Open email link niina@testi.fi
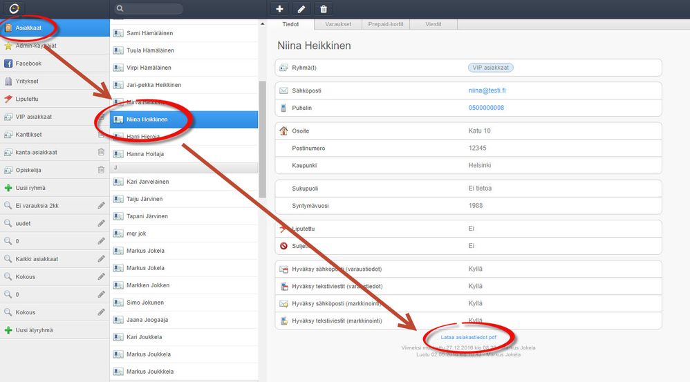Image resolution: width=690 pixels, height=382 pixels. [x=487, y=90]
